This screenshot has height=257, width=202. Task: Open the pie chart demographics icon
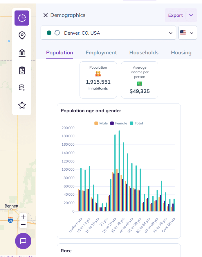point(22,18)
